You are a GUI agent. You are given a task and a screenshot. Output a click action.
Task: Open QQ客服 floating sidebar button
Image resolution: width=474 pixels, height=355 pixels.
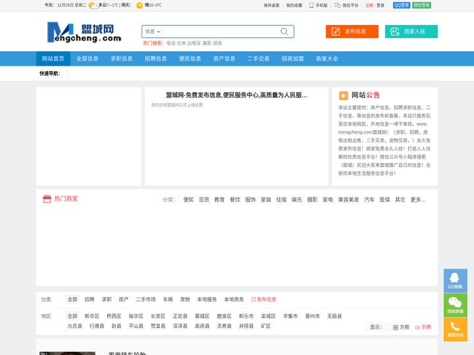tap(456, 281)
